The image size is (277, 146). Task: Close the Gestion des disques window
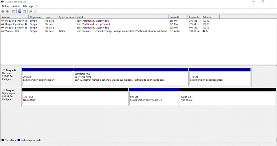click(272, 2)
